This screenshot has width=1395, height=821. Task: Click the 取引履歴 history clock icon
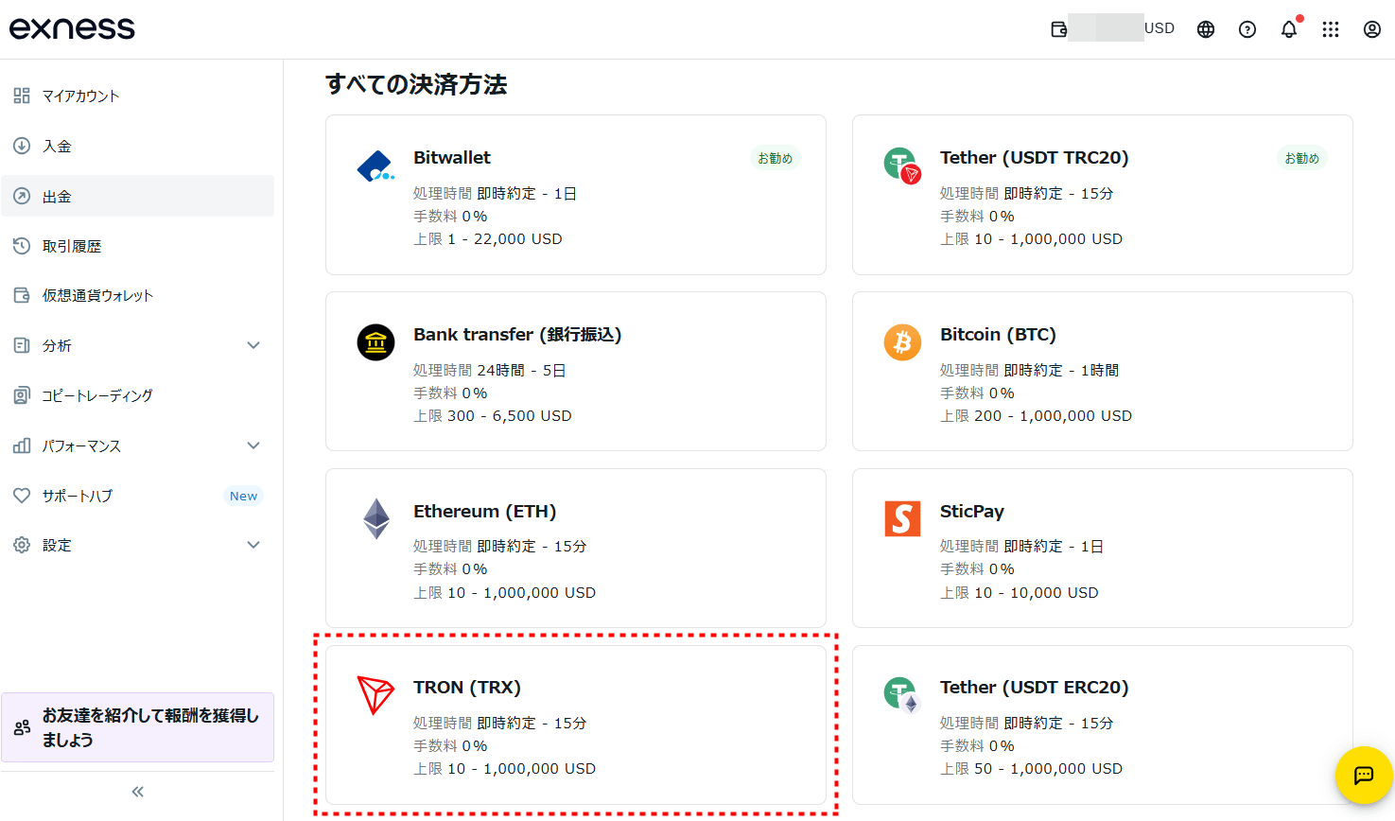[22, 246]
